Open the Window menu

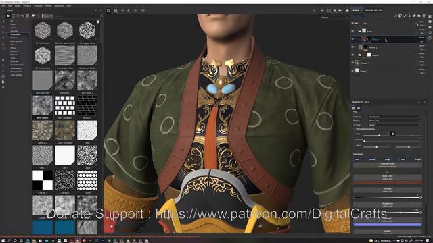pos(27,6)
